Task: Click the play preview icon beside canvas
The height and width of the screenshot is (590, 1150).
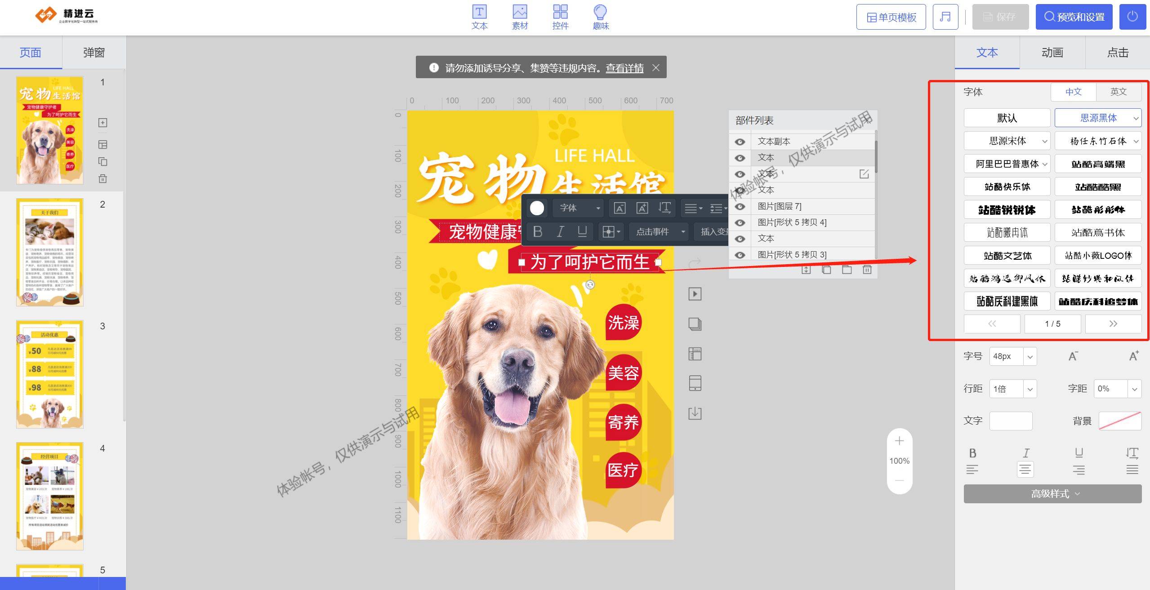Action: [695, 294]
